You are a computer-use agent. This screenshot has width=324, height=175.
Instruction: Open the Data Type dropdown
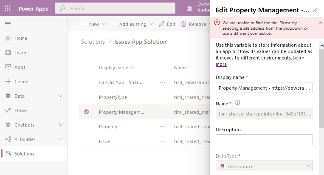pos(264,166)
